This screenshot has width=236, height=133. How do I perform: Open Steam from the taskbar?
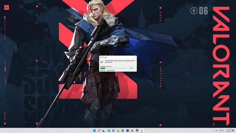click(137, 130)
